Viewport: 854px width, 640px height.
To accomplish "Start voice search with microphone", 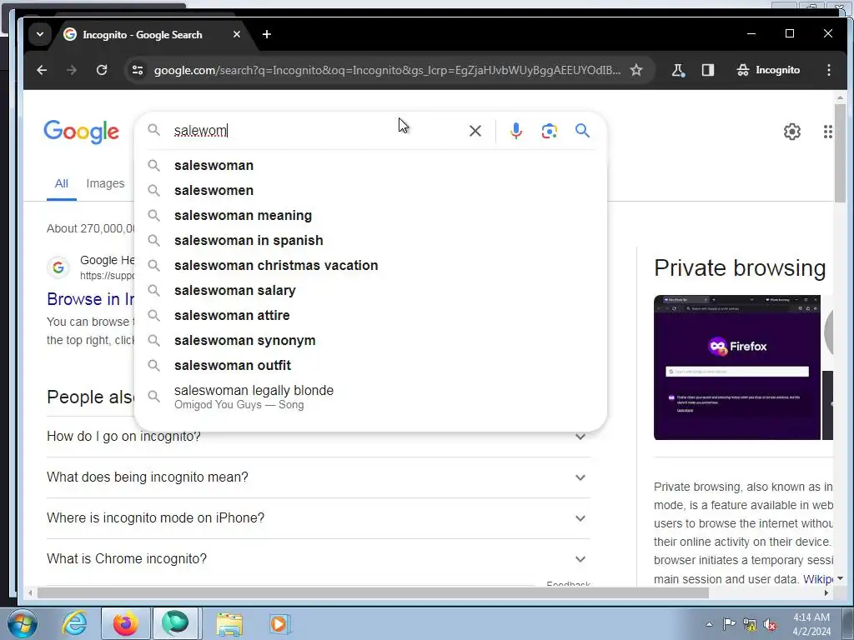I will pos(515,131).
